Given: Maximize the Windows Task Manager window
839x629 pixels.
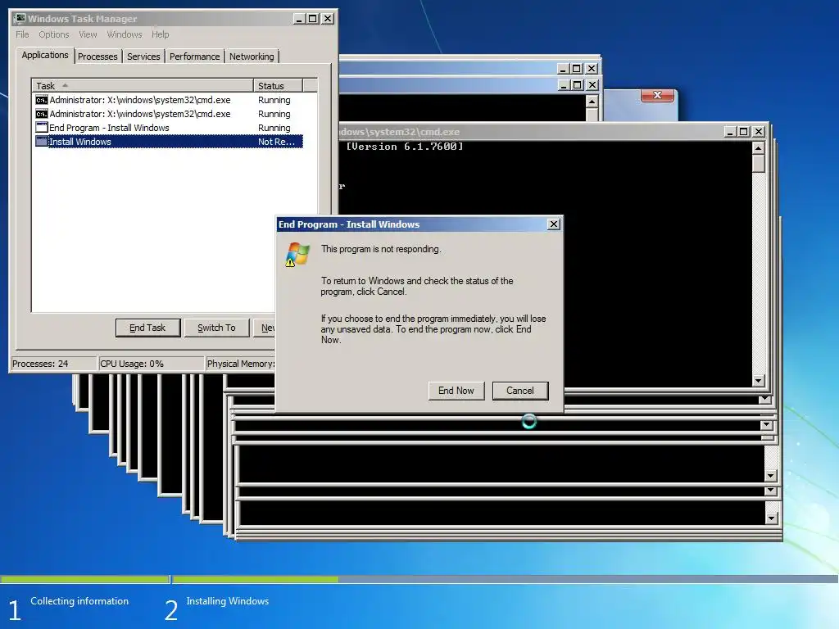Looking at the screenshot, I should click(313, 19).
